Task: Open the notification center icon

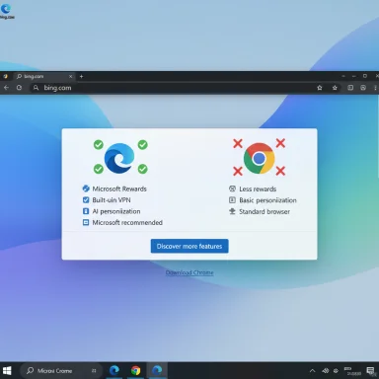Action: [370, 371]
